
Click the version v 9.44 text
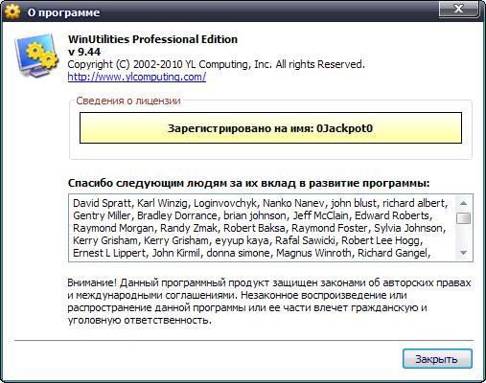(x=84, y=52)
